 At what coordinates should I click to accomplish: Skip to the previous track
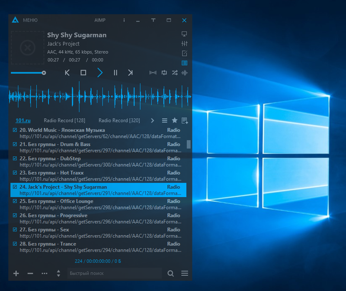pos(67,73)
